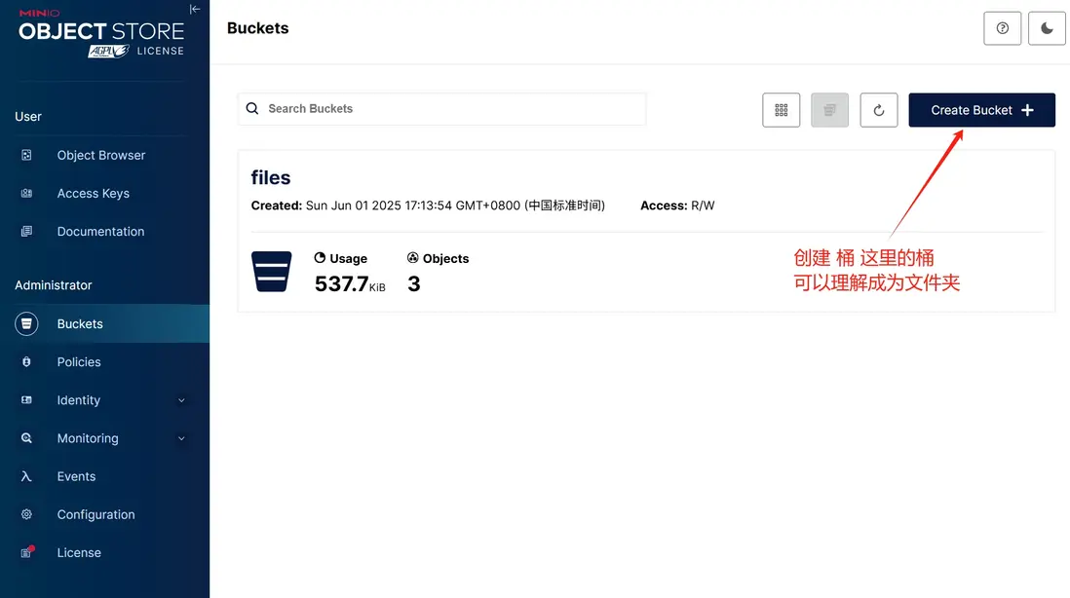Go to Access Keys page
Image resolution: width=1070 pixels, height=598 pixels.
[x=93, y=193]
